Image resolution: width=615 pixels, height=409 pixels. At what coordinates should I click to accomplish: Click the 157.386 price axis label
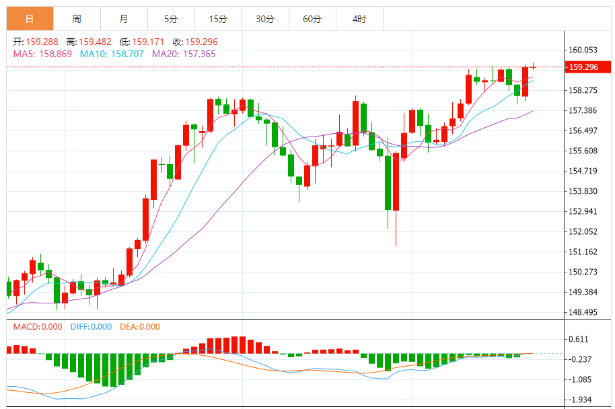(x=583, y=110)
